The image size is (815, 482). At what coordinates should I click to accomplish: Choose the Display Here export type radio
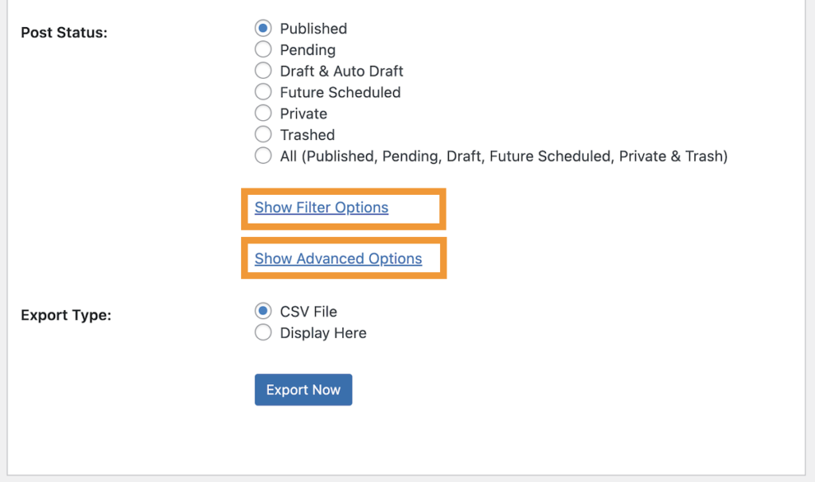[263, 333]
